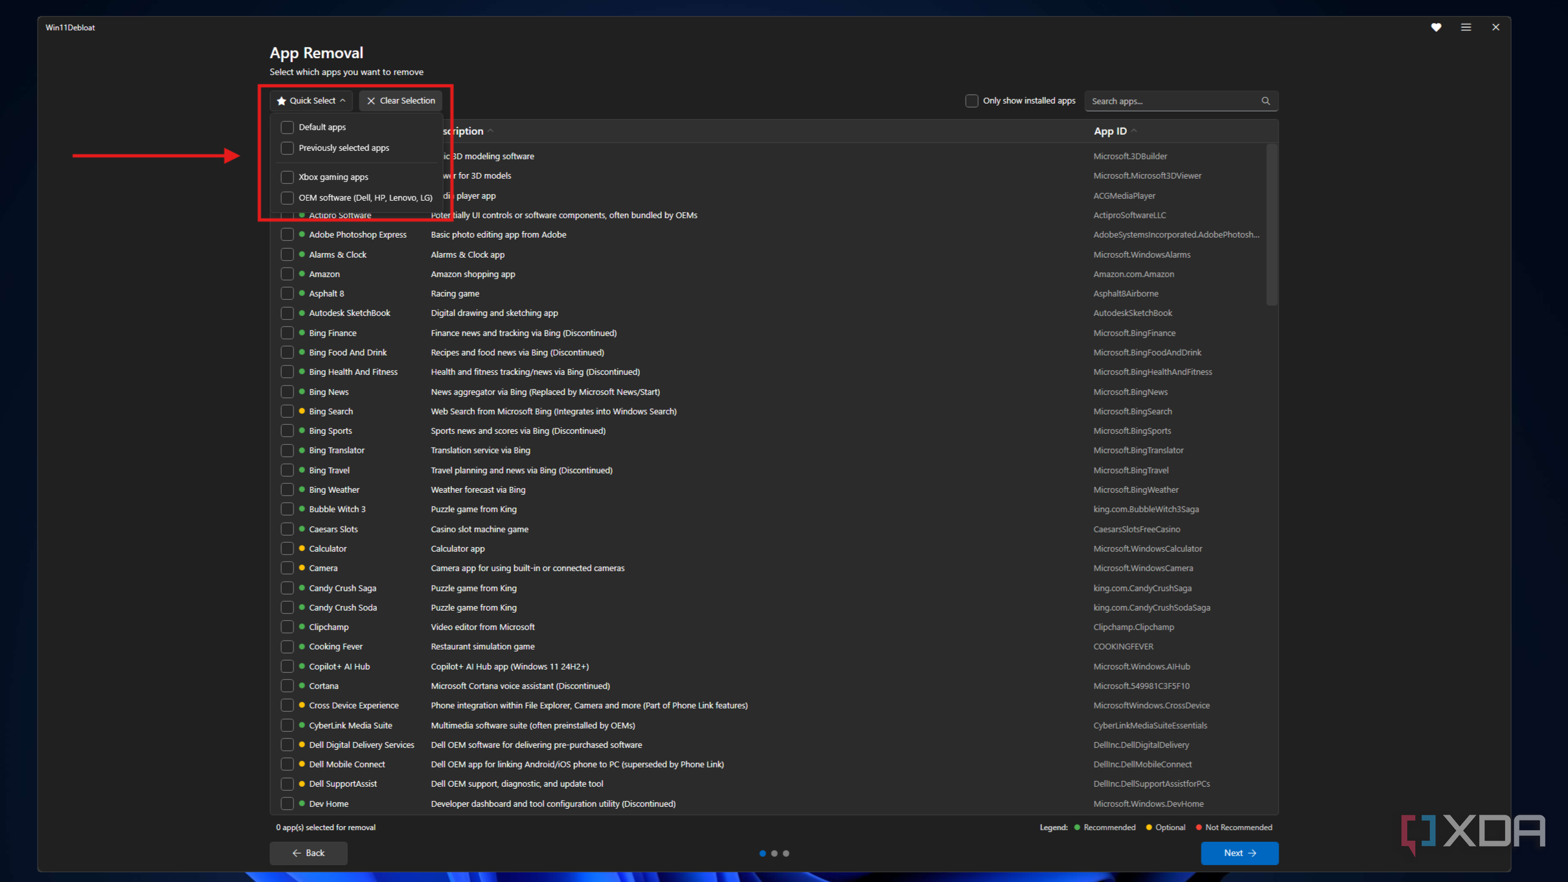Viewport: 1568px width, 882px height.
Task: Click green status dot beside Amazon
Action: [x=302, y=274]
